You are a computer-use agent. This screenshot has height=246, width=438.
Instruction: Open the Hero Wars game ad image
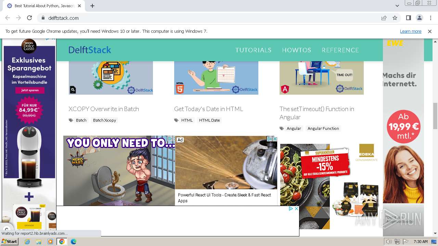119,171
